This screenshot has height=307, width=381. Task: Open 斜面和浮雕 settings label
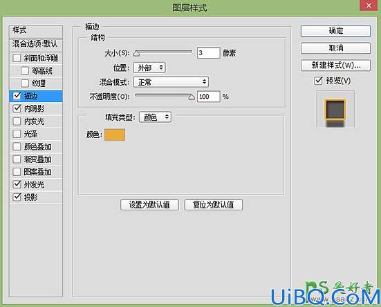point(41,58)
